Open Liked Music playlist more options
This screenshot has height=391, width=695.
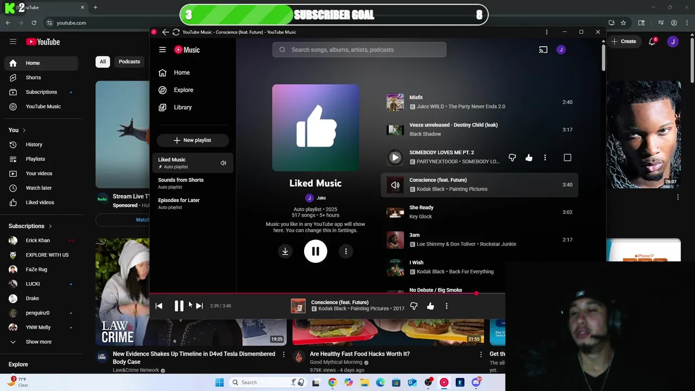tap(346, 251)
